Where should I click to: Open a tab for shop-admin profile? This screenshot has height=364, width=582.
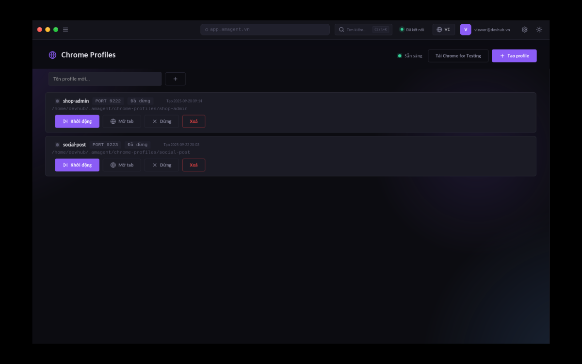point(122,121)
